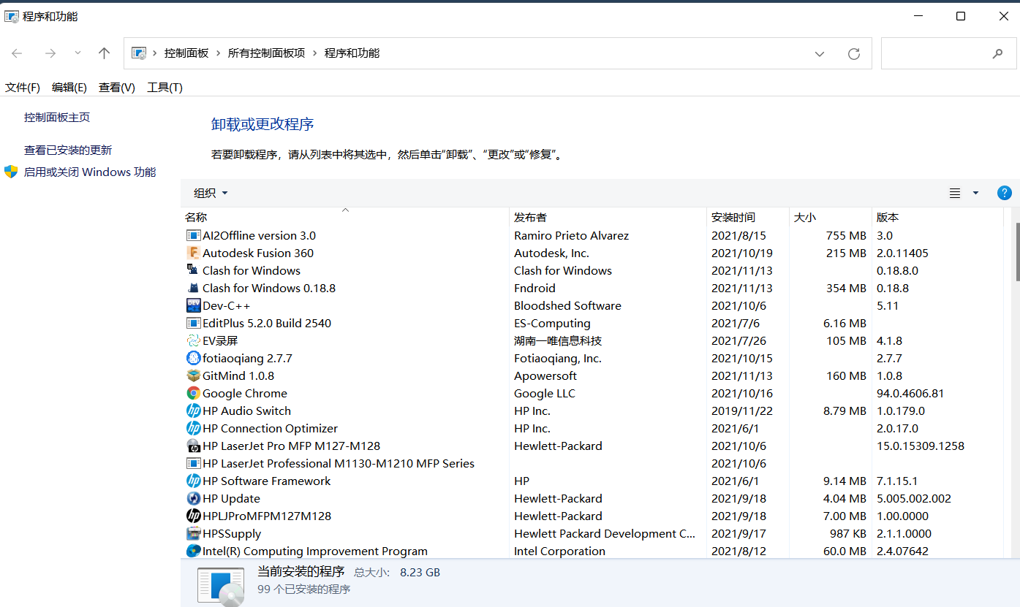Image resolution: width=1020 pixels, height=607 pixels.
Task: Navigate back with the left arrow
Action: coord(17,53)
